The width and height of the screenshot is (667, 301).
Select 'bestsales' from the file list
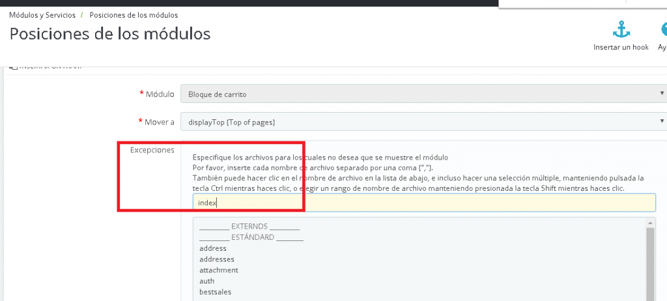point(215,292)
